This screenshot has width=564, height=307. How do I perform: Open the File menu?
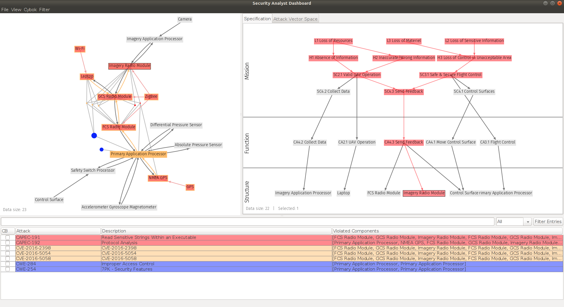point(5,10)
